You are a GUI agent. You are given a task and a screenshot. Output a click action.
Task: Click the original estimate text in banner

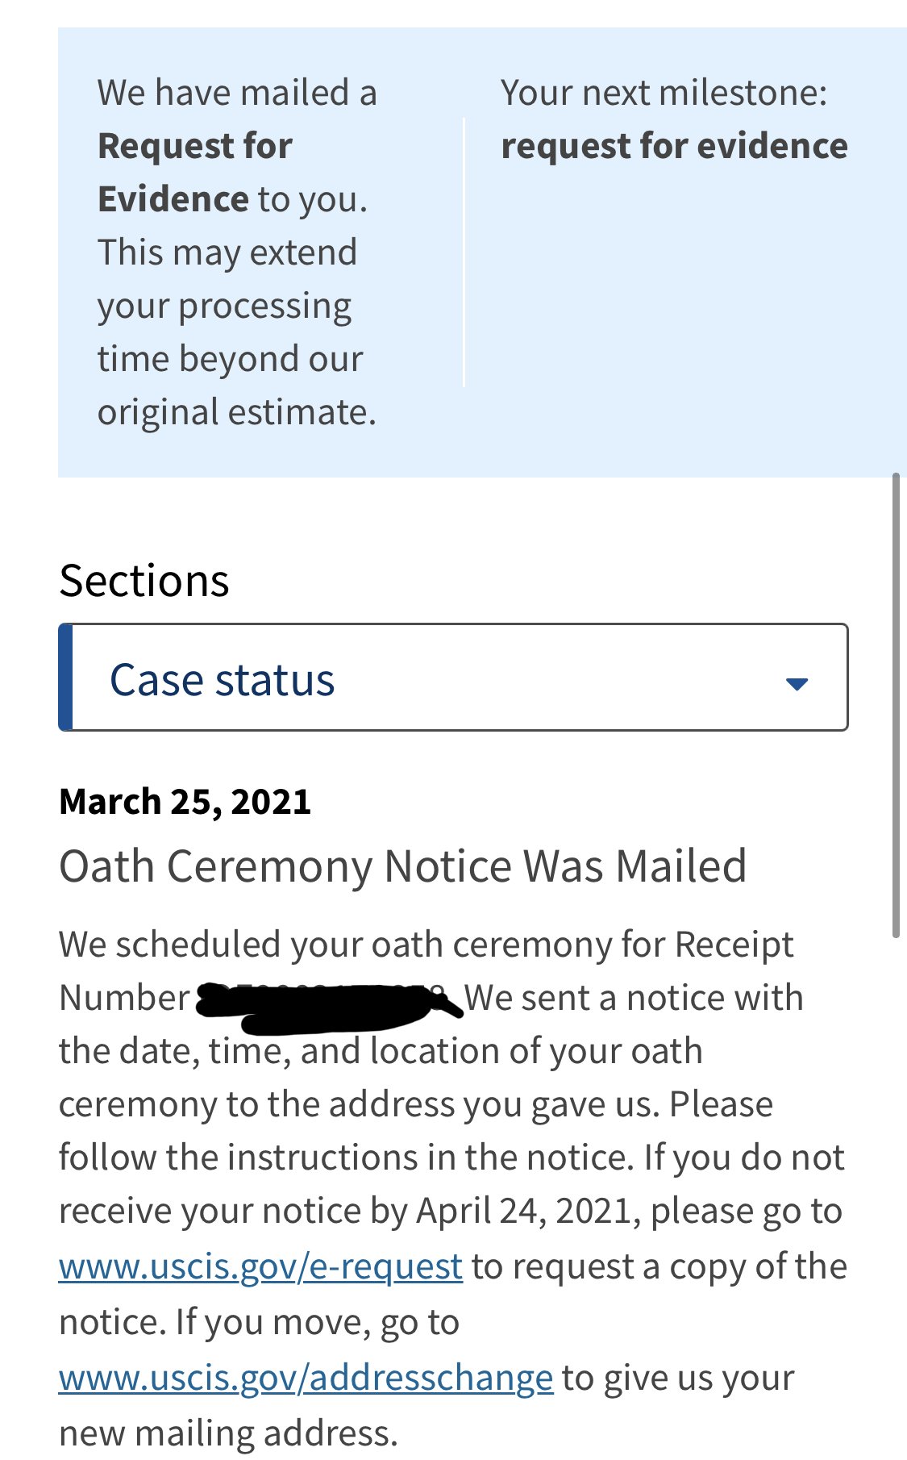tap(237, 411)
